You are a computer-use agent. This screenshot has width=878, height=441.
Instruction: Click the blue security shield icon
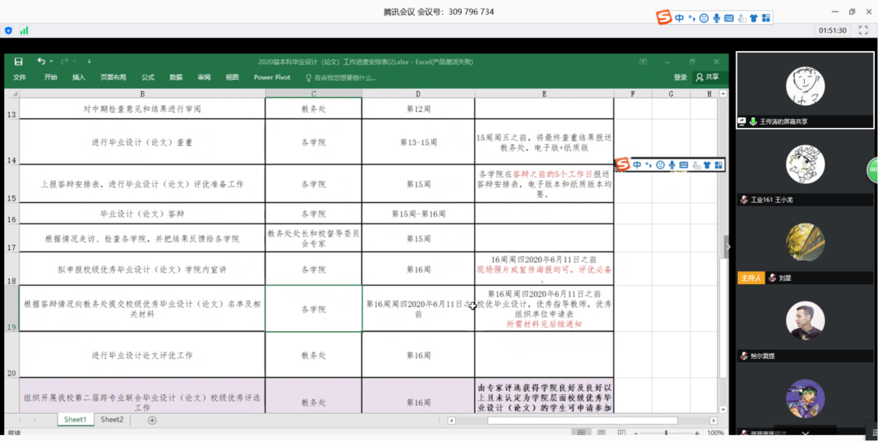pos(9,30)
